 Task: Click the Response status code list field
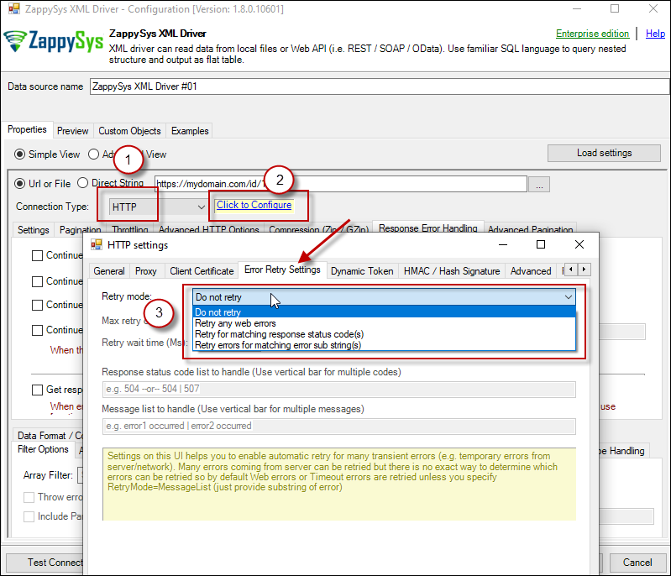click(338, 389)
